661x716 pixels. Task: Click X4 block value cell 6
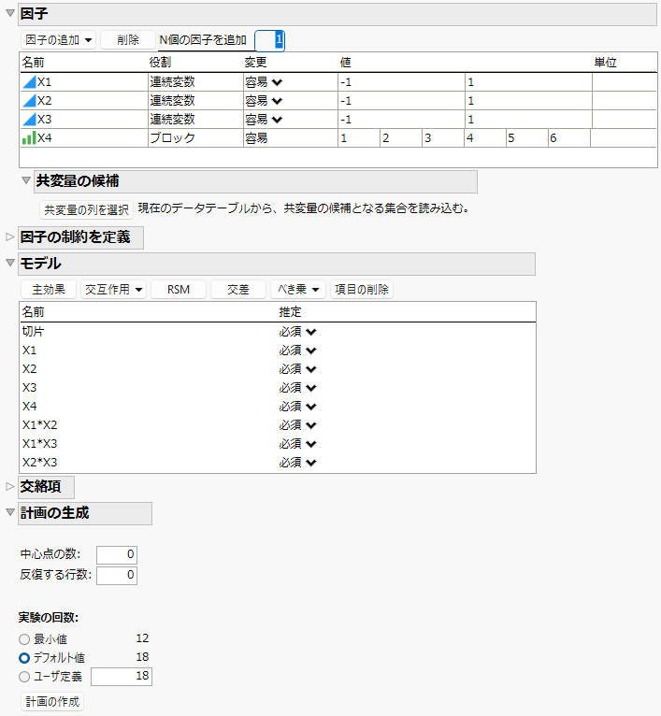click(569, 138)
